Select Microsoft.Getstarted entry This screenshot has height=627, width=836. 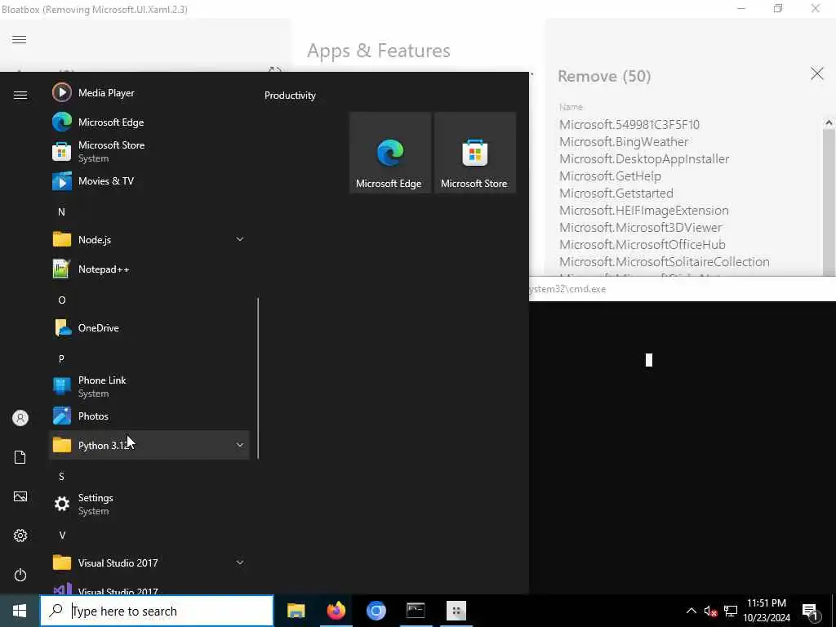(616, 193)
